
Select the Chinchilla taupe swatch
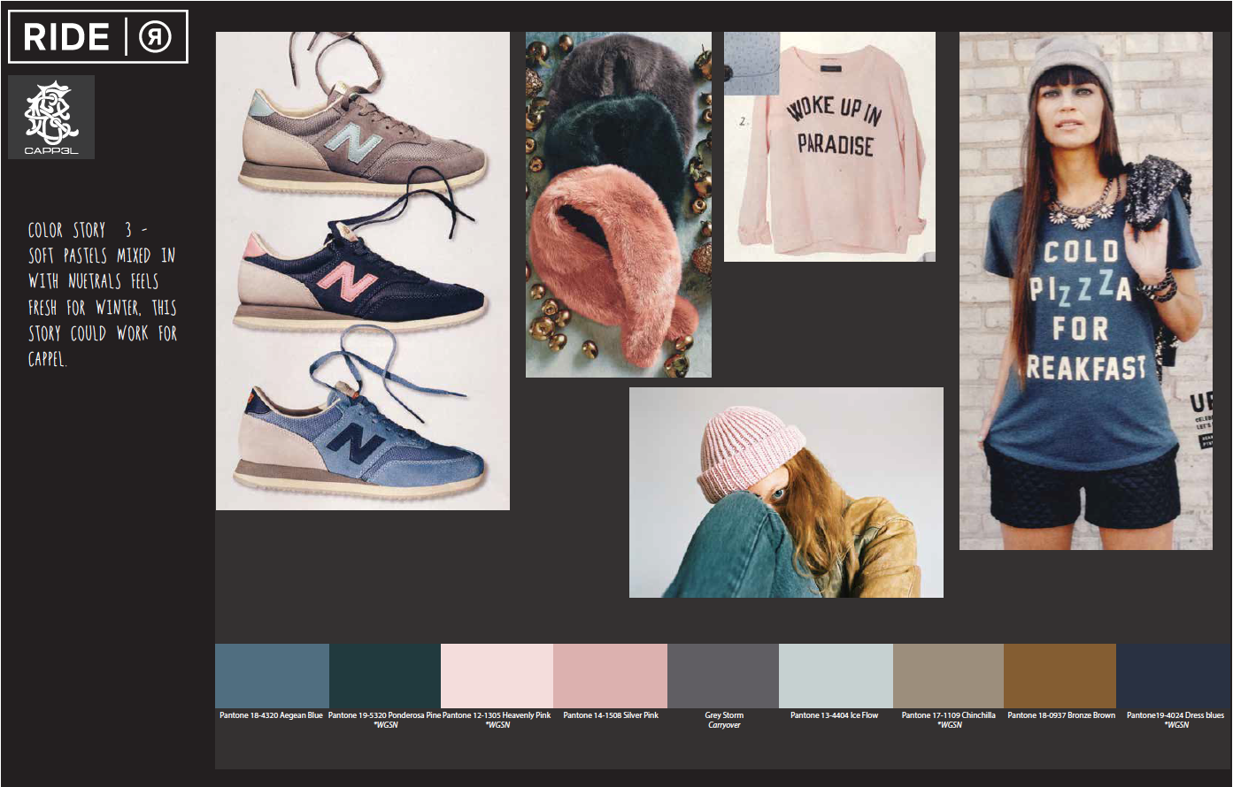click(948, 676)
